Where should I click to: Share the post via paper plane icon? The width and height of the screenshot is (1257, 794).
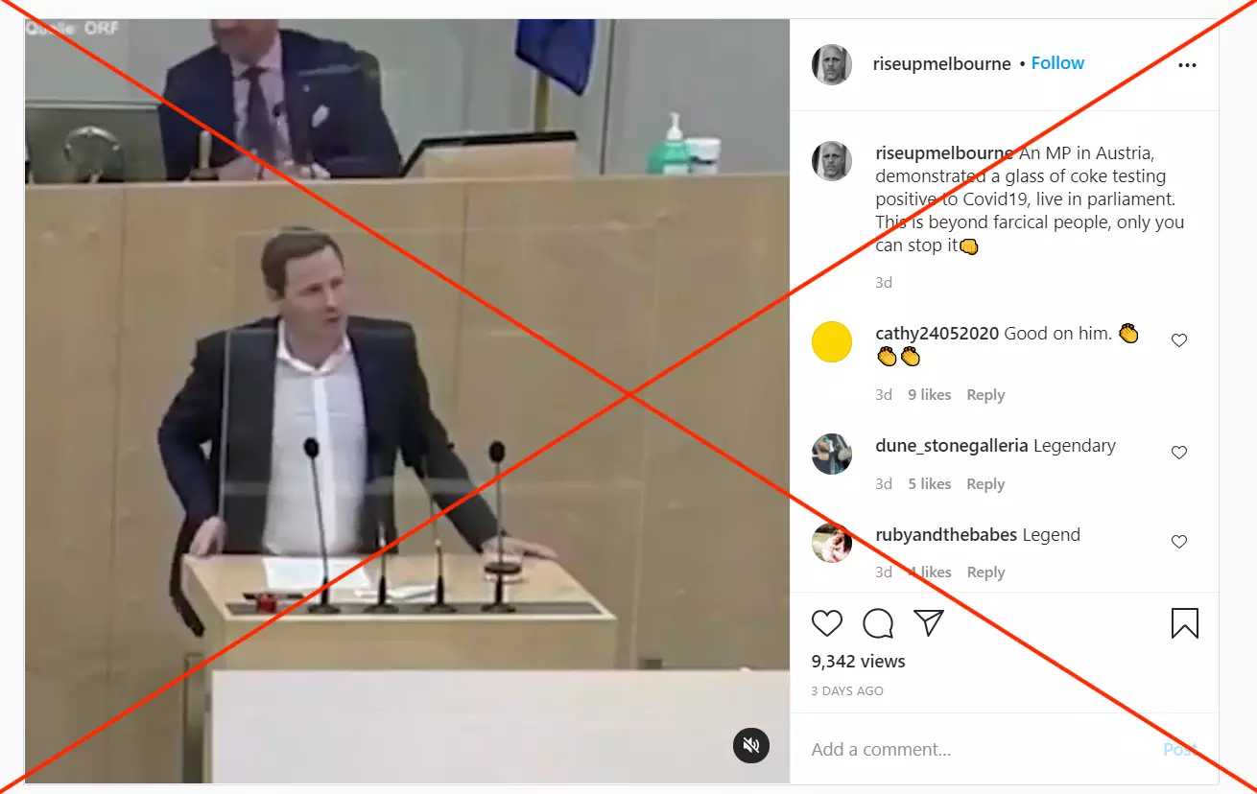click(929, 623)
